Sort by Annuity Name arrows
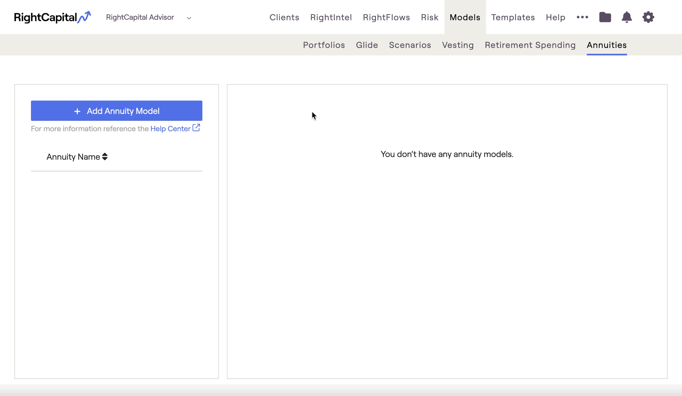The image size is (682, 396). (105, 157)
